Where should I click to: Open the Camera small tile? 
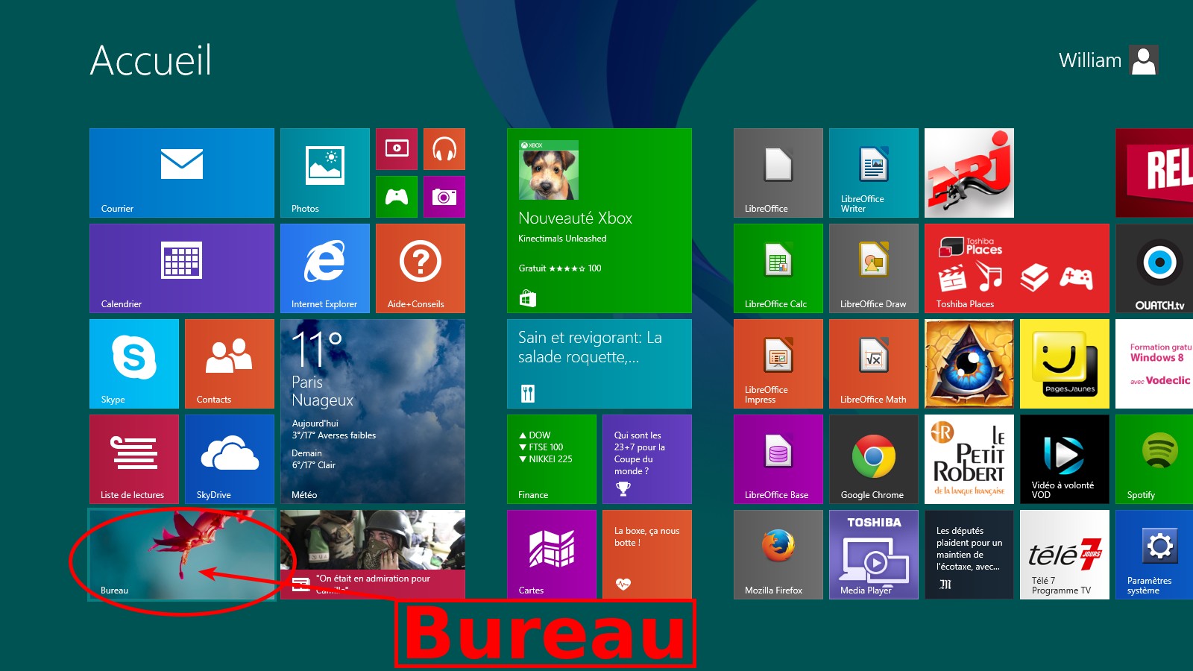click(444, 197)
